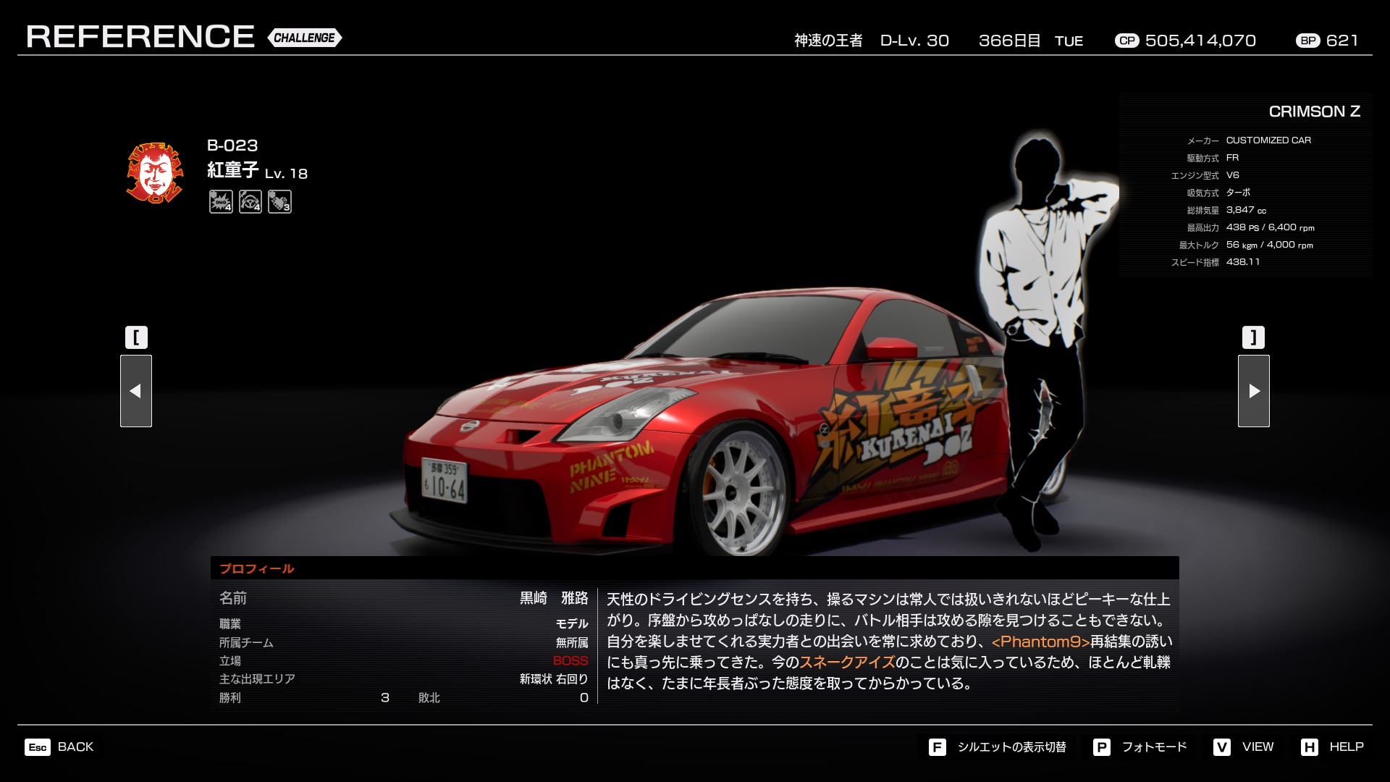This screenshot has width=1390, height=782.
Task: Toggle silhouette display with F button
Action: [x=937, y=747]
